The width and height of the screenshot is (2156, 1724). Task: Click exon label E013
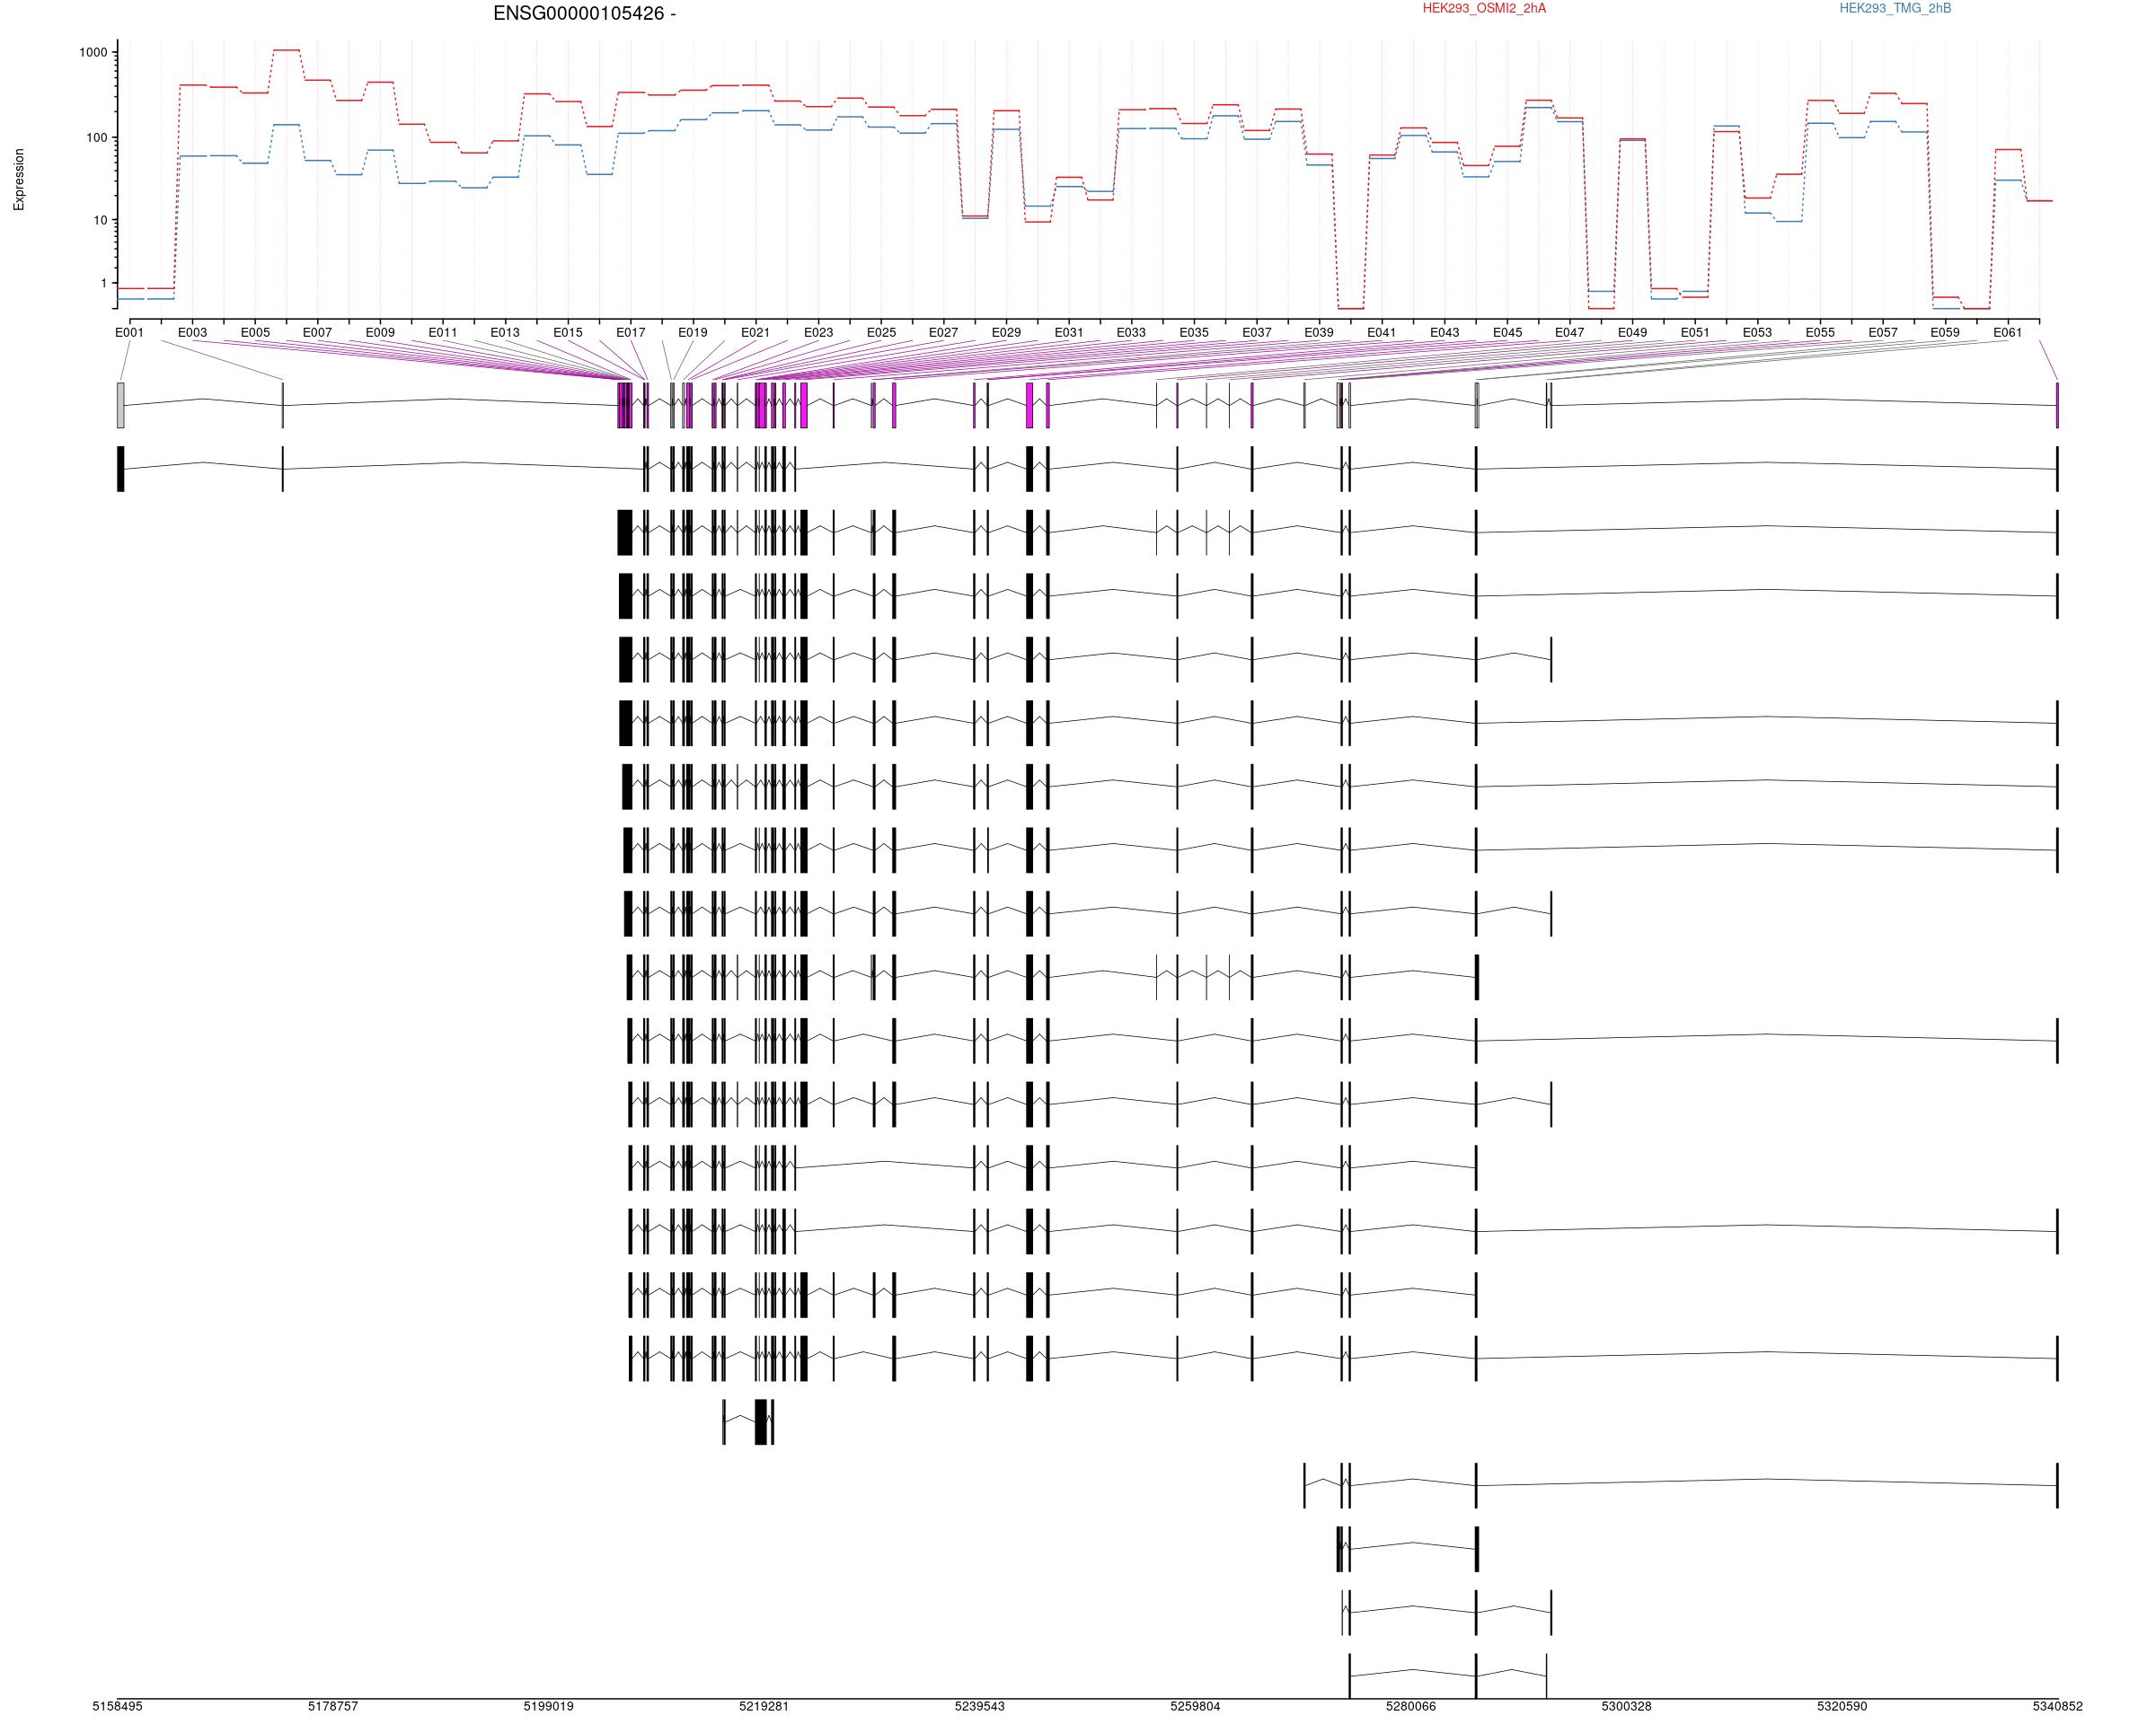pyautogui.click(x=505, y=333)
